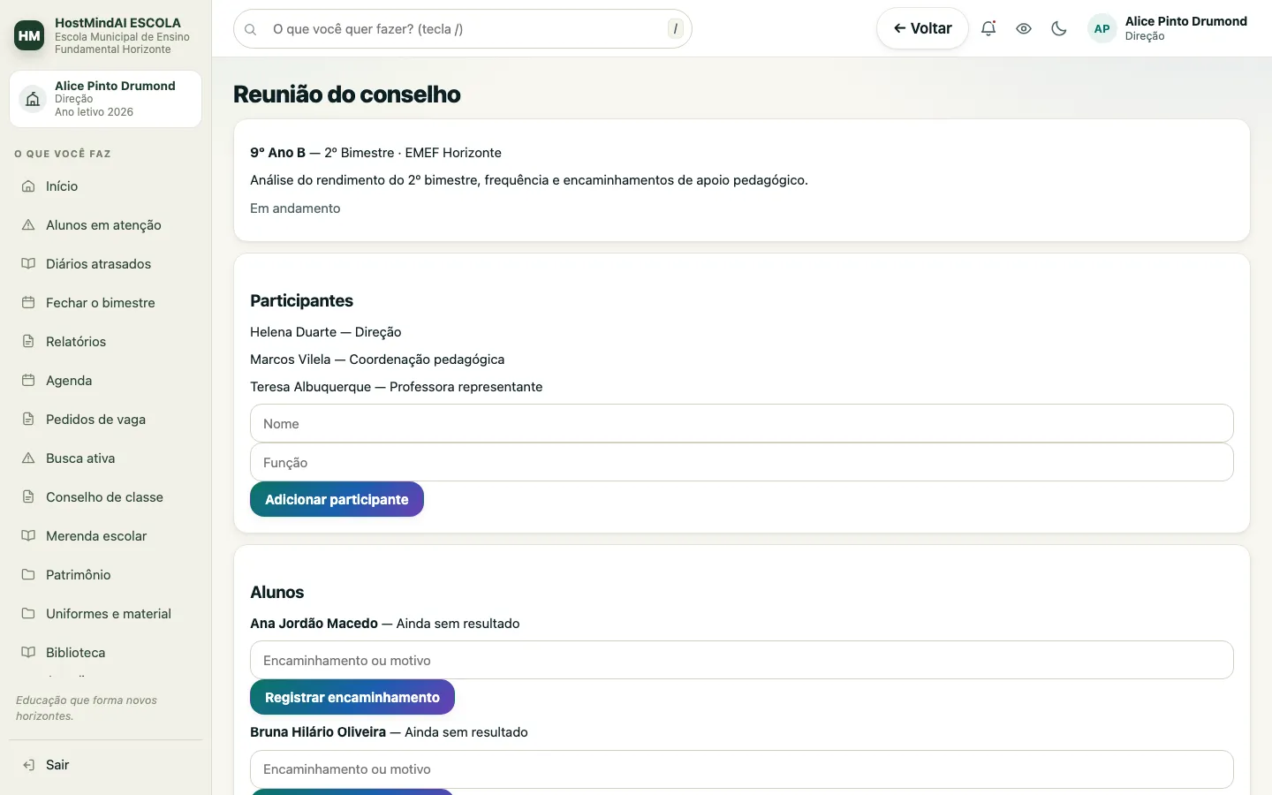
Task: Click the Patrimônio folder icon
Action: (x=28, y=575)
